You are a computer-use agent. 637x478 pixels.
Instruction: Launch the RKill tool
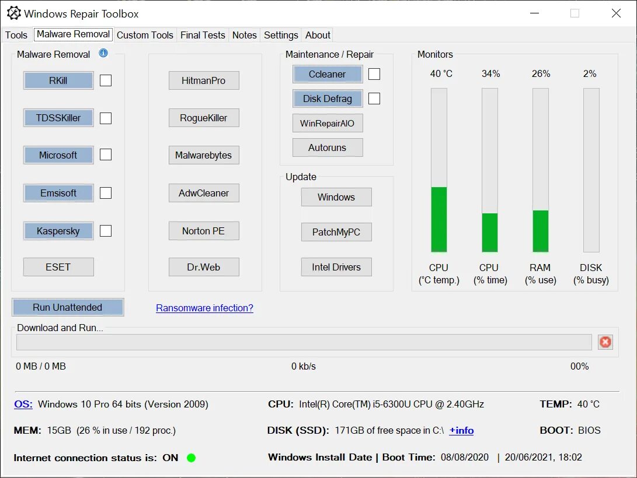click(x=58, y=80)
